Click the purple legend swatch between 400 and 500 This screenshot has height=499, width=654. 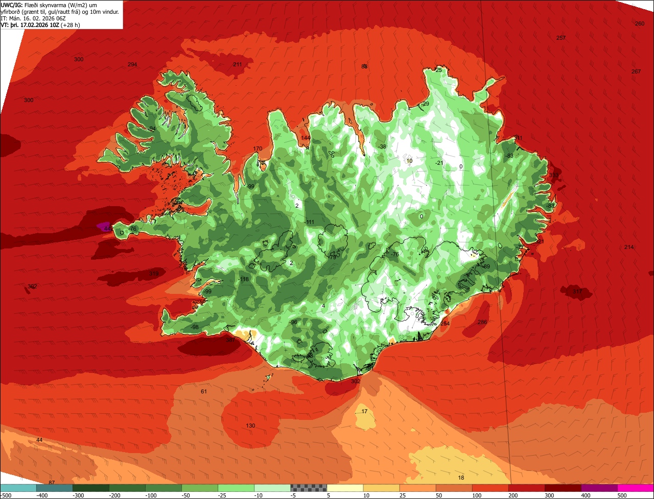[x=599, y=488]
